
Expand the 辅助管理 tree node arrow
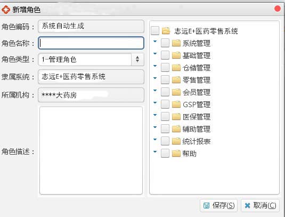coord(155,127)
